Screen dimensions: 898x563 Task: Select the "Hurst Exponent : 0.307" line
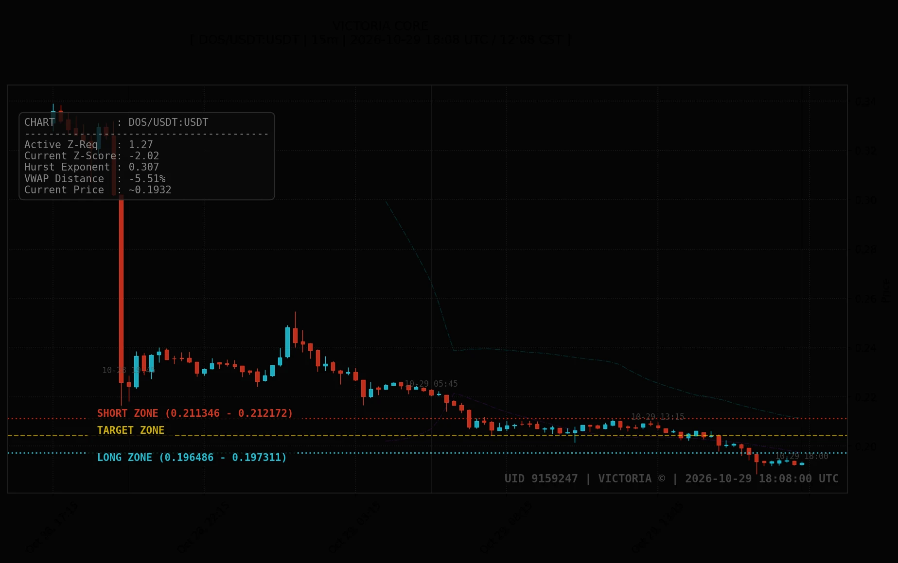point(92,167)
